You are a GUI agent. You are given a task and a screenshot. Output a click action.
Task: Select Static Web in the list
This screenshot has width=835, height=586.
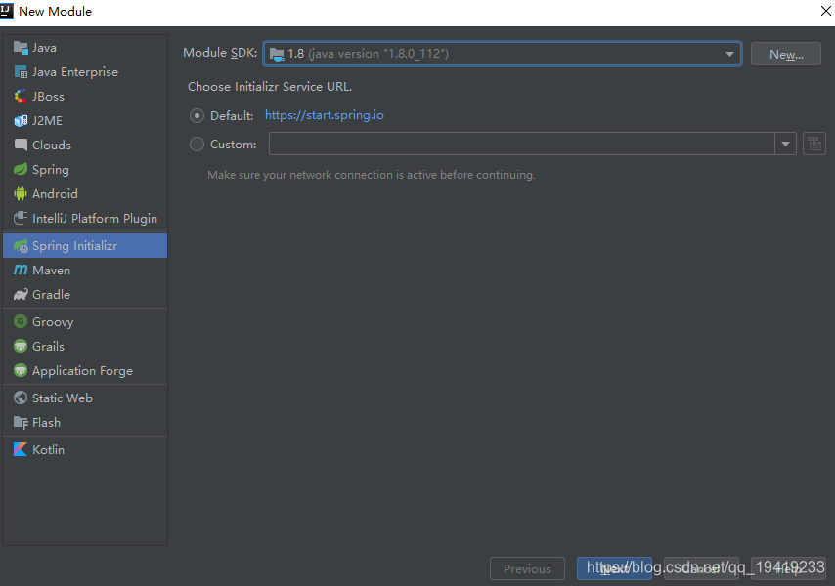click(x=85, y=398)
